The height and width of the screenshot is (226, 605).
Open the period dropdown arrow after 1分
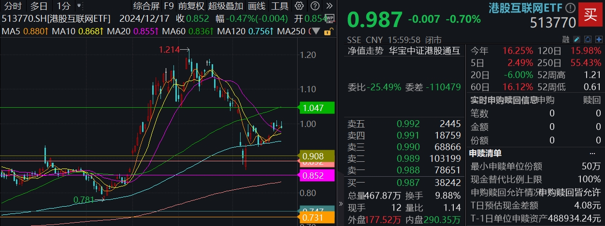tap(79, 6)
